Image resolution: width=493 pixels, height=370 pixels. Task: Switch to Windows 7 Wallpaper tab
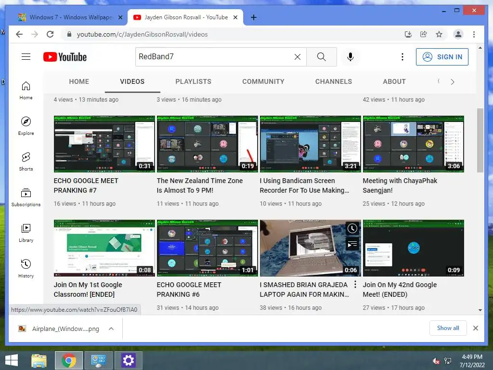[70, 17]
